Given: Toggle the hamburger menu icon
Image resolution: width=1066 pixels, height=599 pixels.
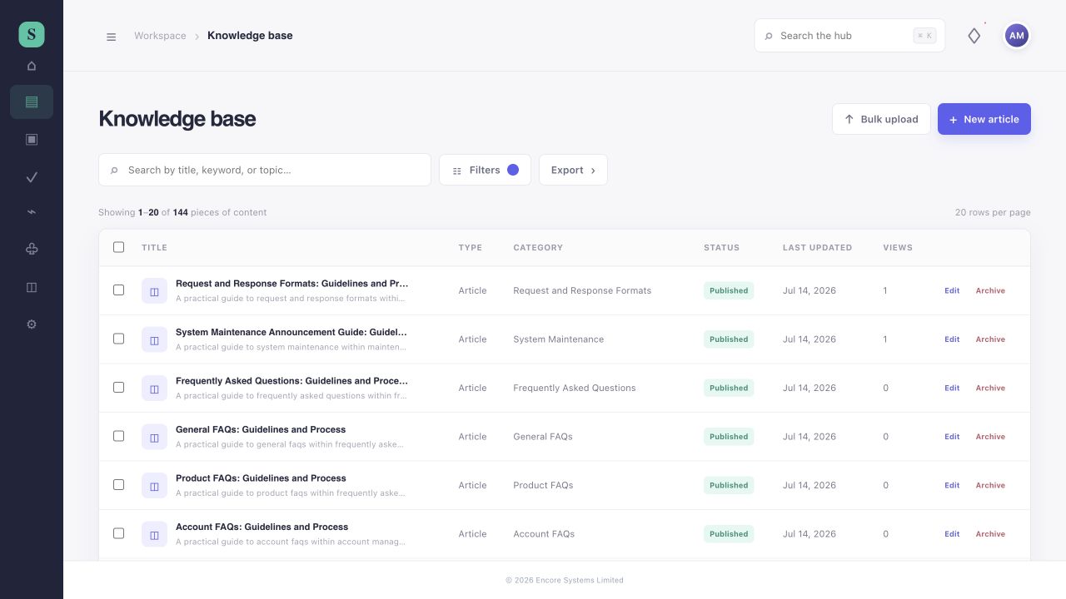Looking at the screenshot, I should pyautogui.click(x=111, y=37).
